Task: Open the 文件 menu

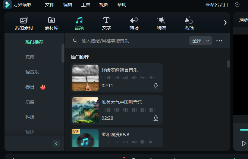Action: click(49, 5)
